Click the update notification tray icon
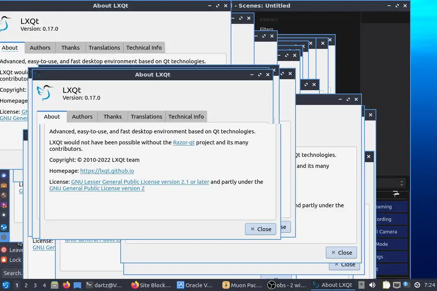 406,284
